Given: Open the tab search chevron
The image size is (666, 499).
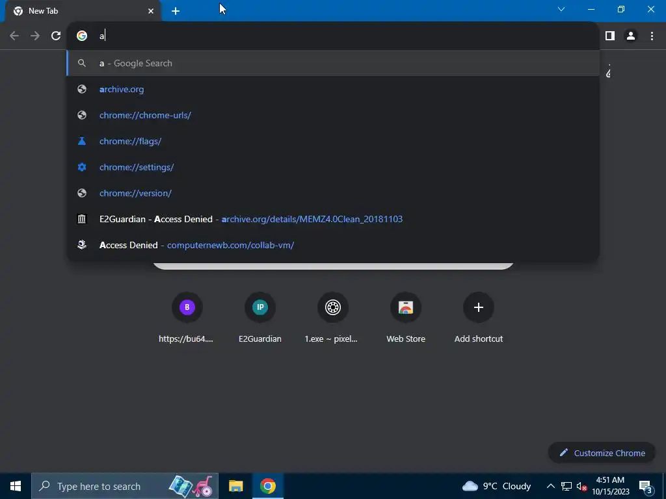Looking at the screenshot, I should [x=561, y=9].
